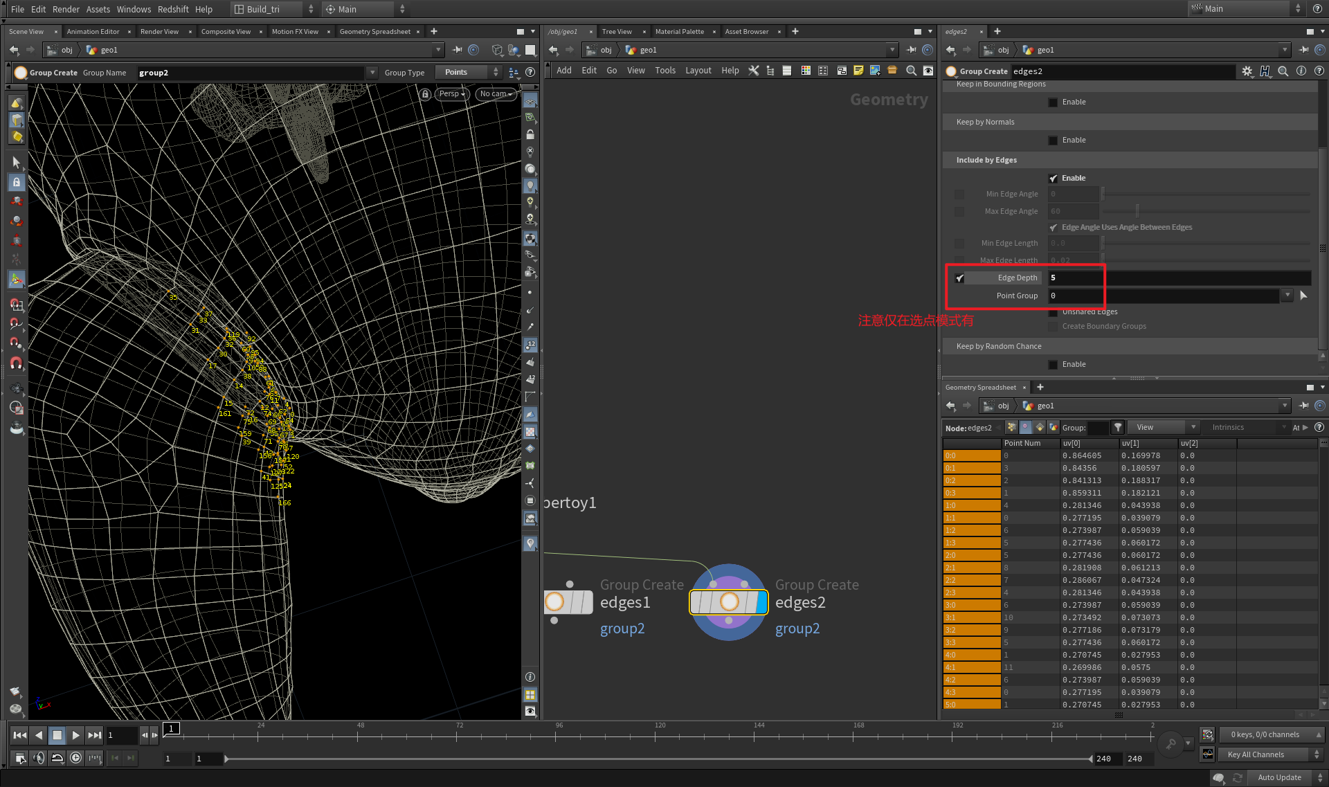Open the Windows menu
Image resolution: width=1329 pixels, height=787 pixels.
click(133, 9)
